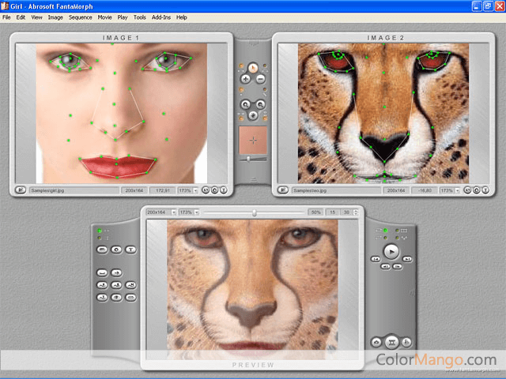
Task: Click the second round icon in Image 2 status bar
Action: (477, 190)
